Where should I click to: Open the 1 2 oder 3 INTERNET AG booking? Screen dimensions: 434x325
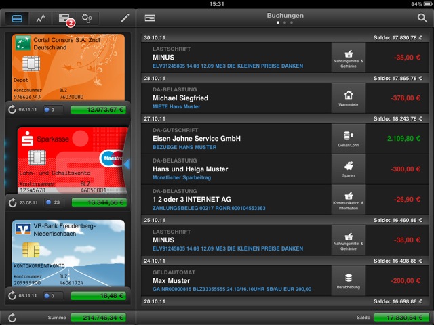pyautogui.click(x=237, y=200)
